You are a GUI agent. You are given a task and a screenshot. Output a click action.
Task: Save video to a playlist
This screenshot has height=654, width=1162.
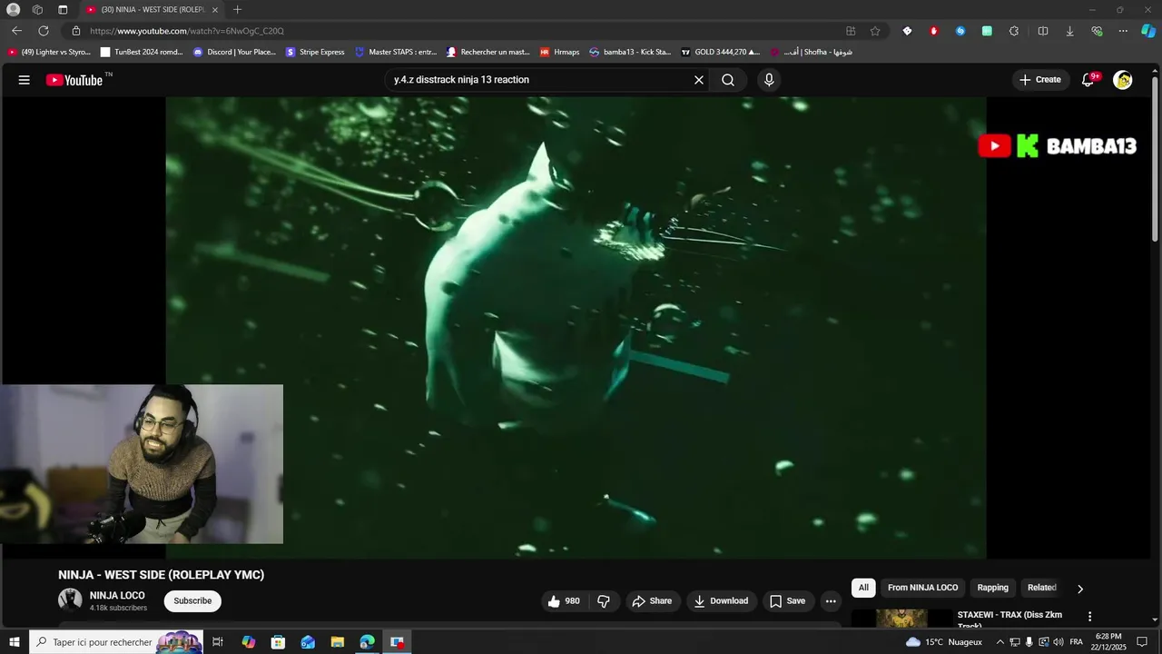[x=787, y=601]
